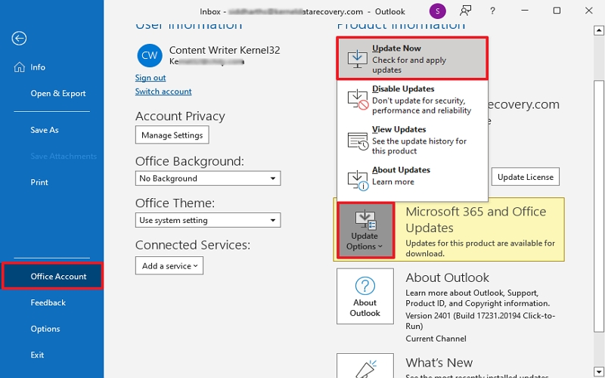
Task: Click the purple S account avatar
Action: point(437,11)
